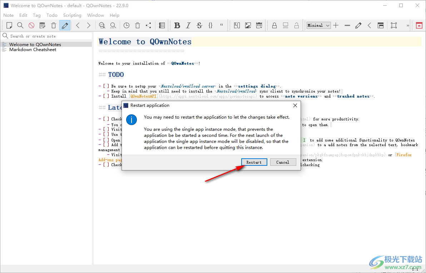Apply italic formatting
The width and height of the screenshot is (426, 273).
coord(188,25)
